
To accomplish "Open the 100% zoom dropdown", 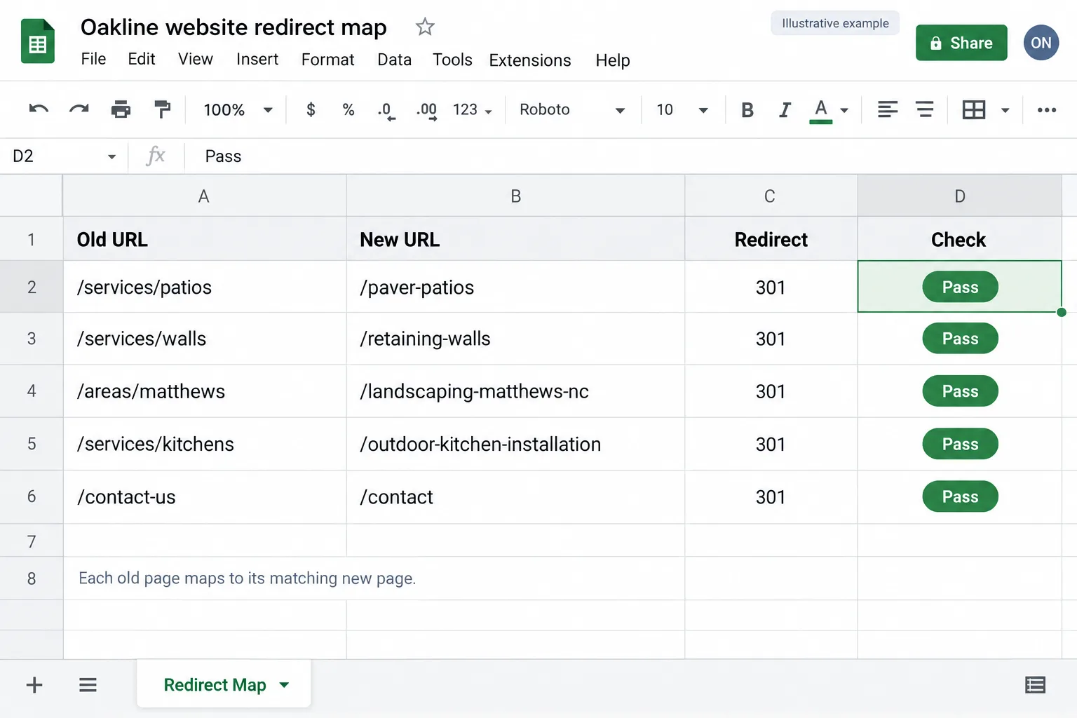I will (238, 110).
